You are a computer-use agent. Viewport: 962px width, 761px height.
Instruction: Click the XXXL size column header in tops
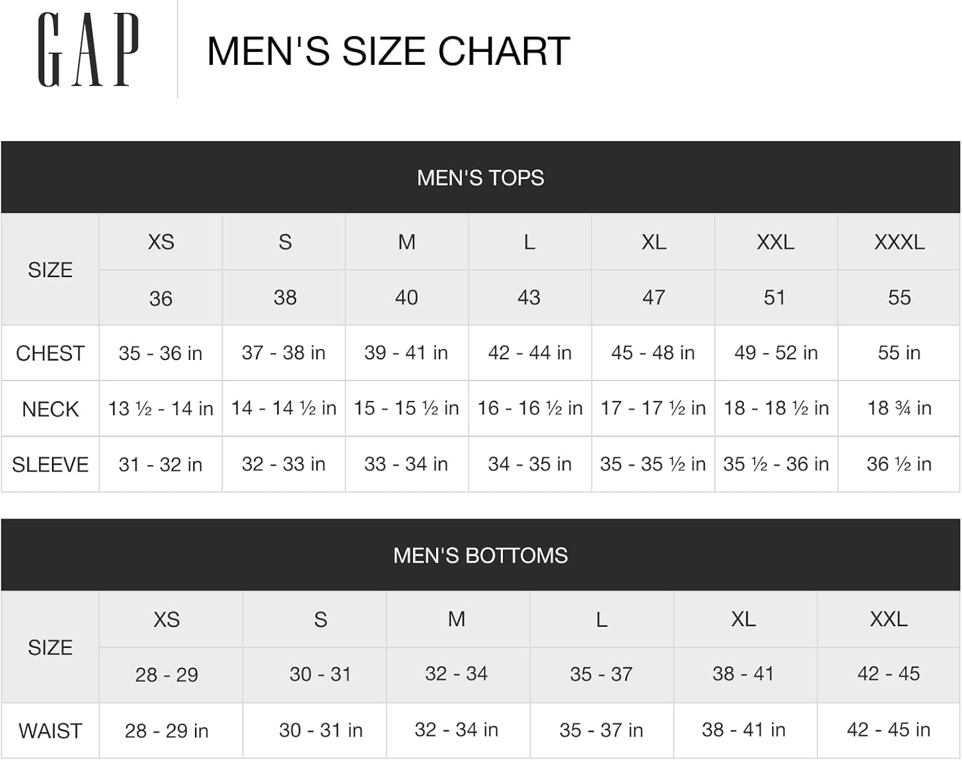point(899,243)
